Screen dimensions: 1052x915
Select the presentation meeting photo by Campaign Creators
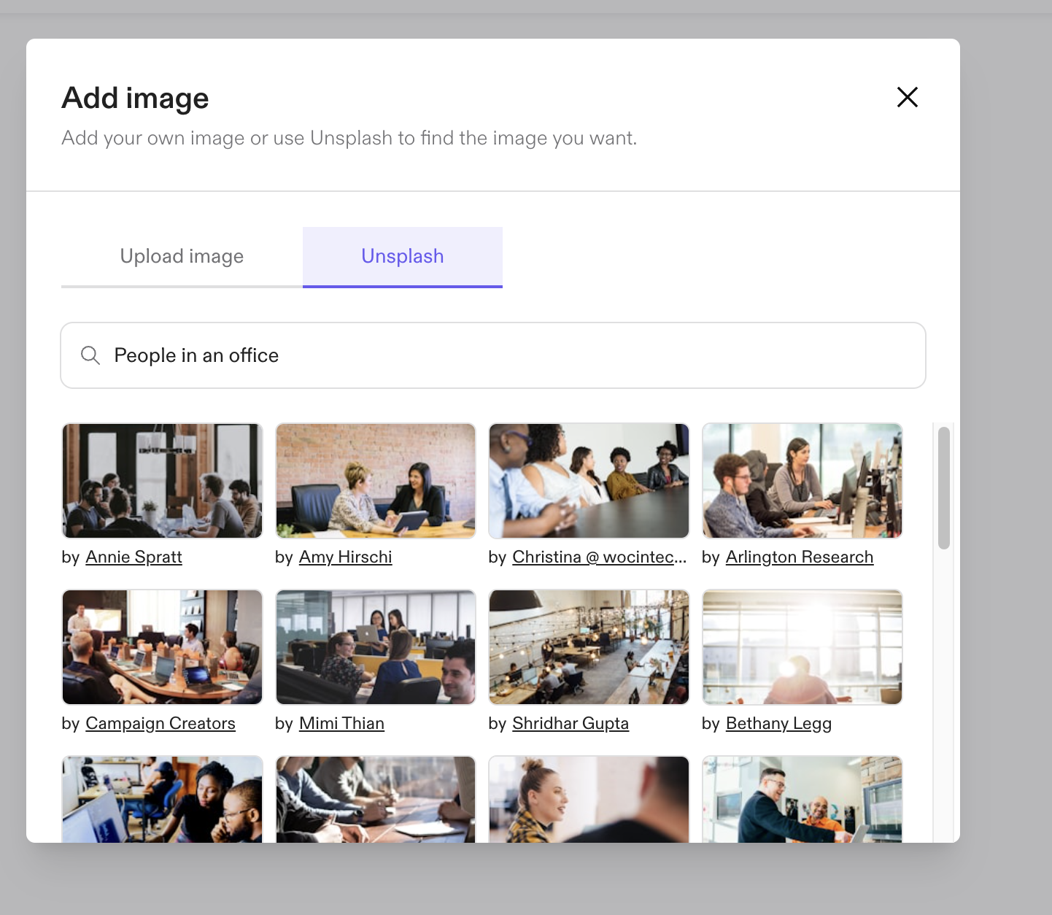click(x=162, y=646)
